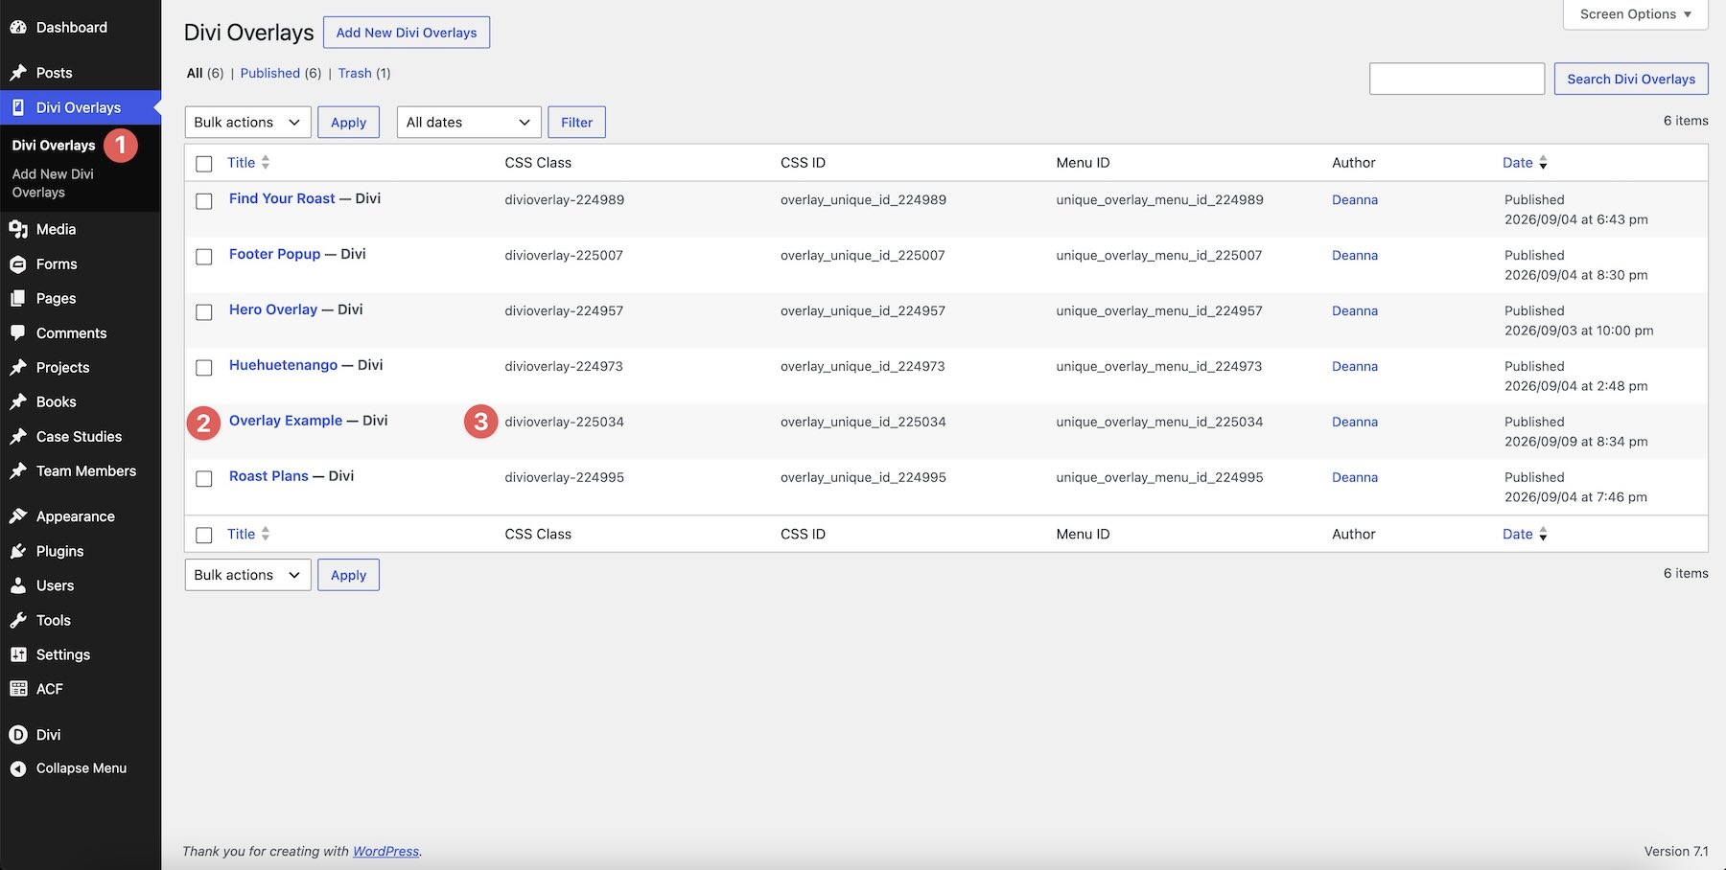Image resolution: width=1726 pixels, height=870 pixels.
Task: Expand Screen Options panel
Action: pos(1636,14)
